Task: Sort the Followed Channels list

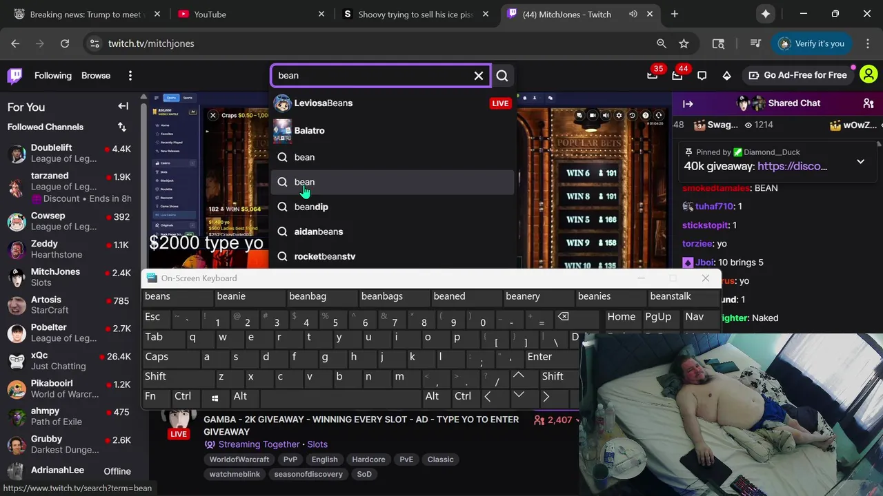Action: (122, 127)
